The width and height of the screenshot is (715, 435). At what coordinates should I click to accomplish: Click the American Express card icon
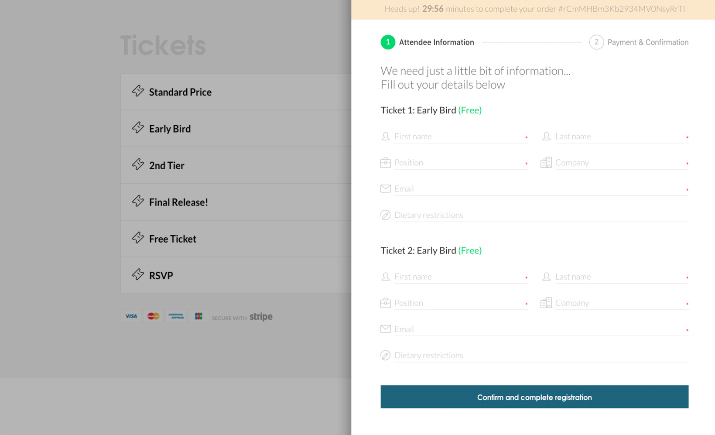tap(176, 316)
